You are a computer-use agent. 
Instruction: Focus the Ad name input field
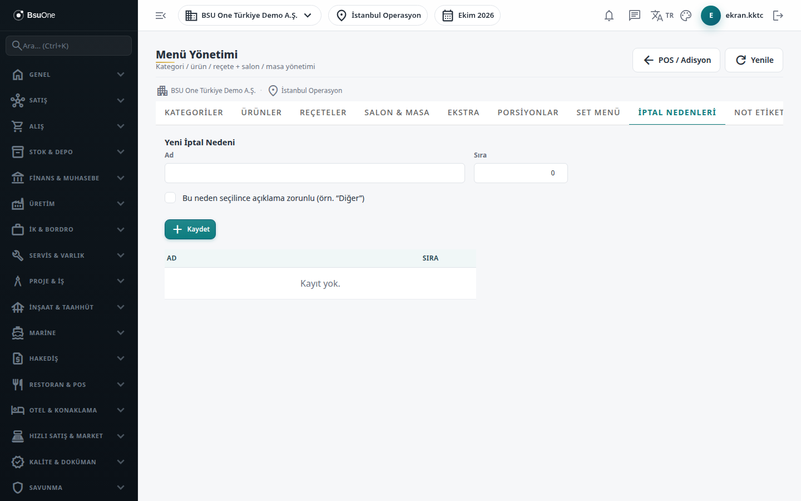point(315,173)
